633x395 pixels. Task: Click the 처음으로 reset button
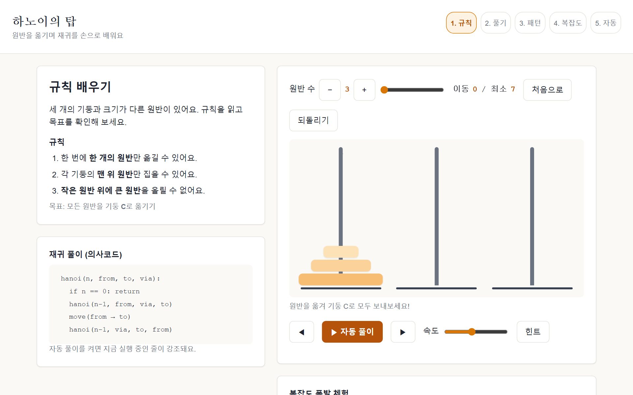[x=547, y=90]
